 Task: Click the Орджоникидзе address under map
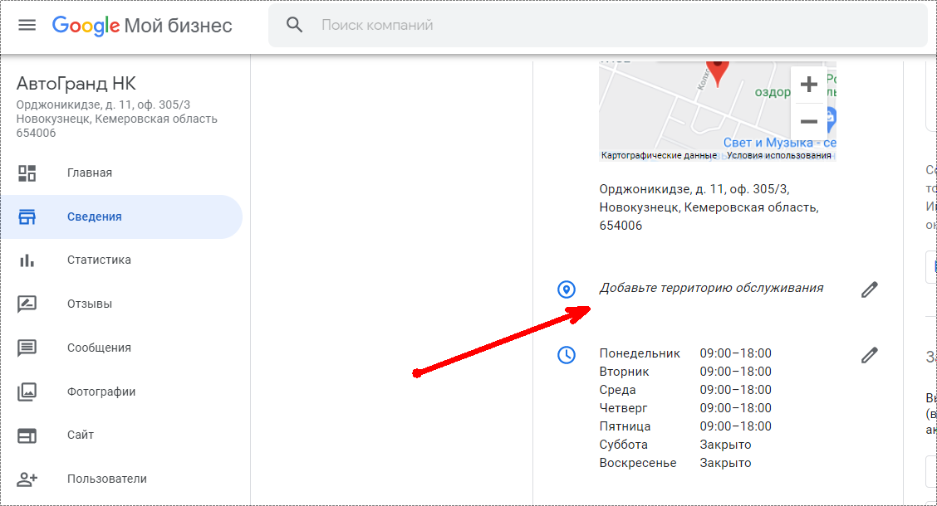pyautogui.click(x=709, y=207)
